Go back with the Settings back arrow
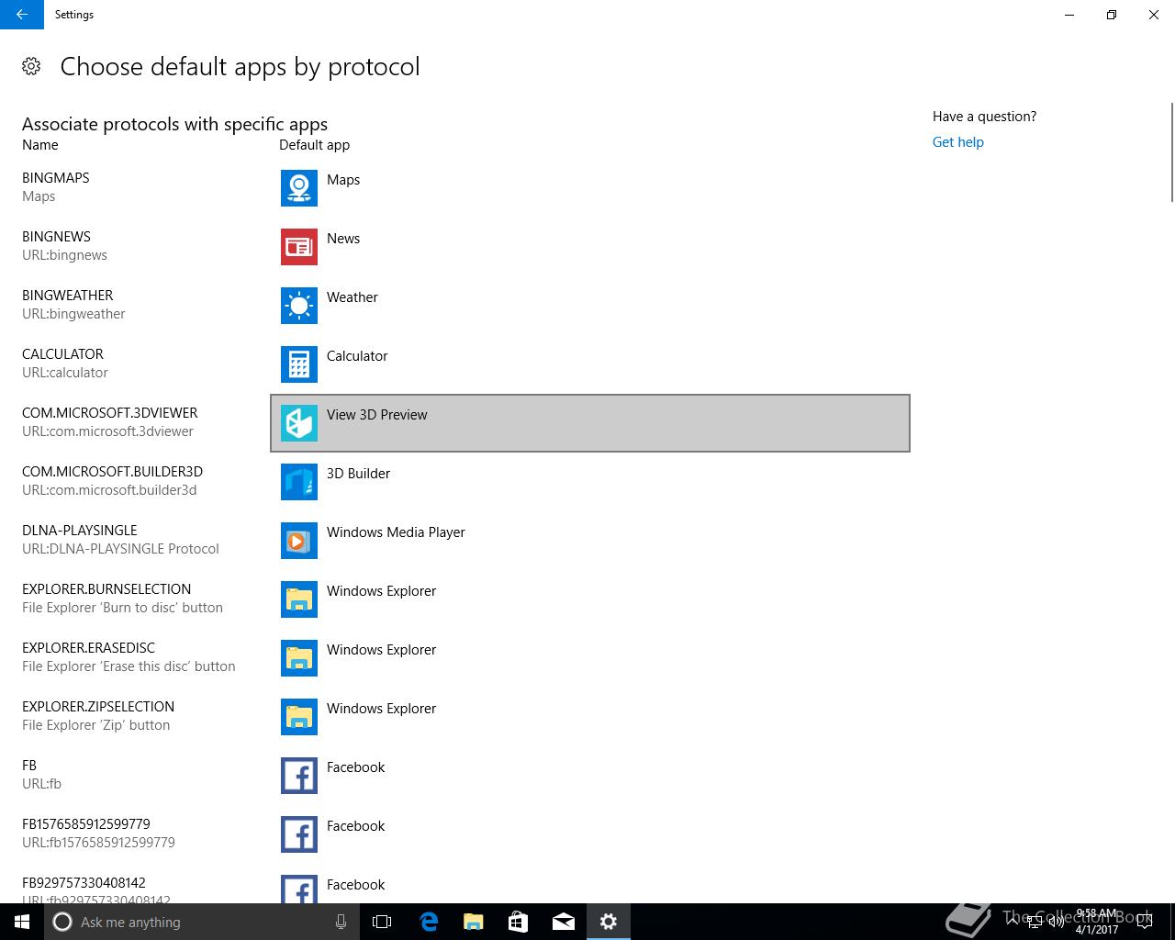The width and height of the screenshot is (1175, 940). tap(22, 15)
